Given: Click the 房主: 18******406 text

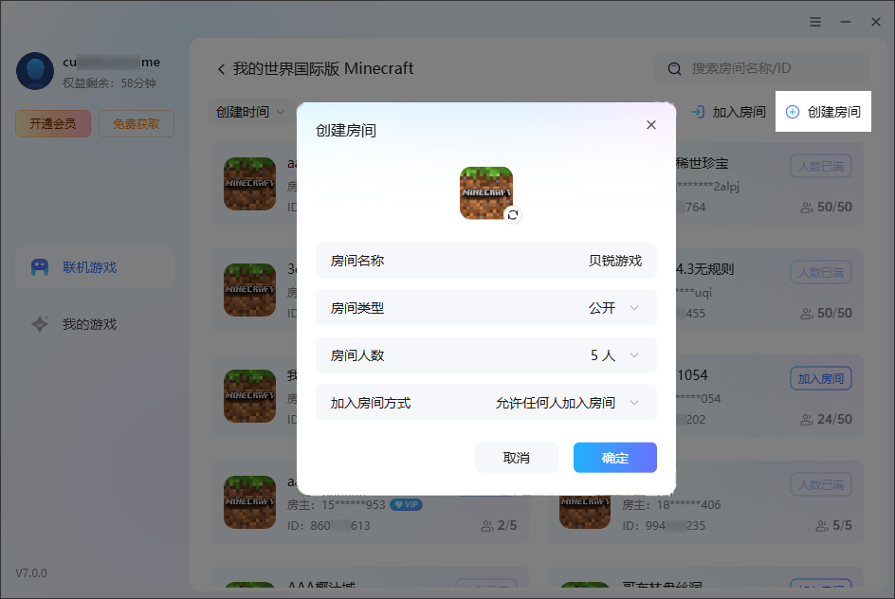Looking at the screenshot, I should click(671, 505).
